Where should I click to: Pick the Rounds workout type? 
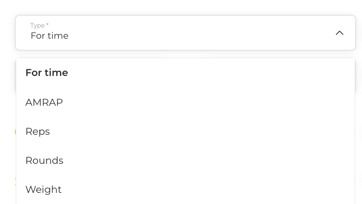coord(185,160)
